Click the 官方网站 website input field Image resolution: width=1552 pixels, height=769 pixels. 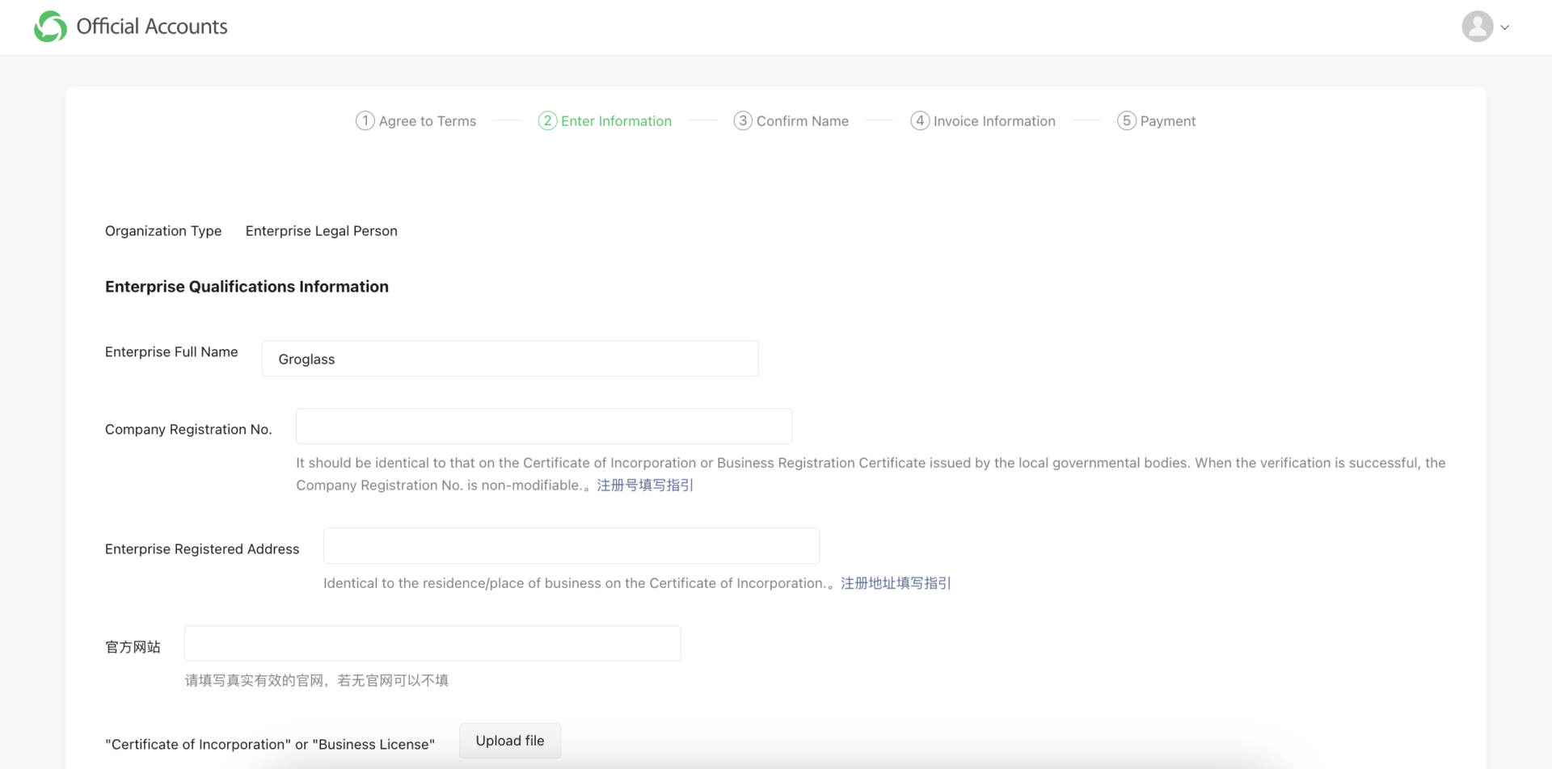432,643
